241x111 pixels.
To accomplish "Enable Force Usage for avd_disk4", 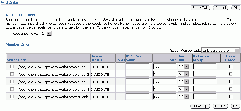I will pos(230,89).
